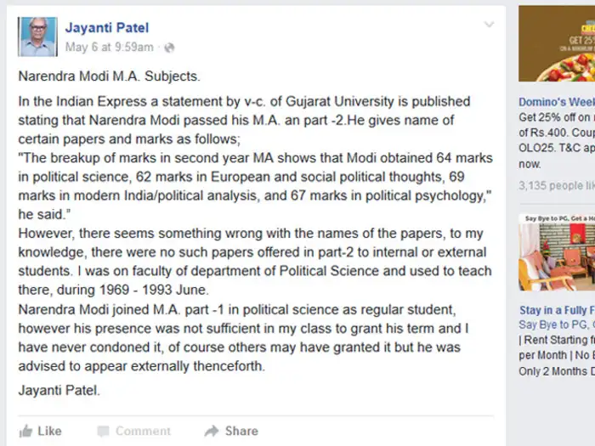Expand the post options chevron menu
The width and height of the screenshot is (595, 446).
click(x=489, y=25)
